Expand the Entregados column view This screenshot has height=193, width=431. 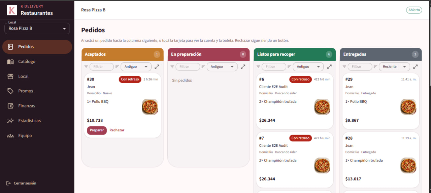pos(416,67)
